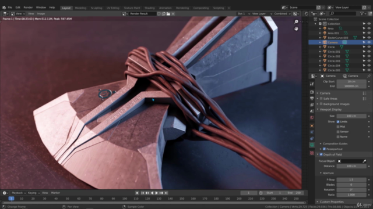This screenshot has width=373, height=209.
Task: Open the Physics properties tab icon
Action: pyautogui.click(x=312, y=132)
